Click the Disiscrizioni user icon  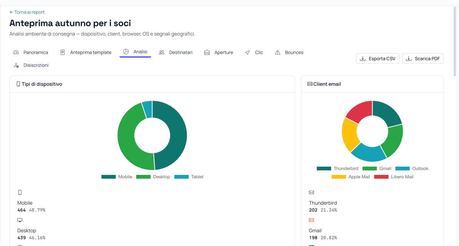pyautogui.click(x=16, y=65)
